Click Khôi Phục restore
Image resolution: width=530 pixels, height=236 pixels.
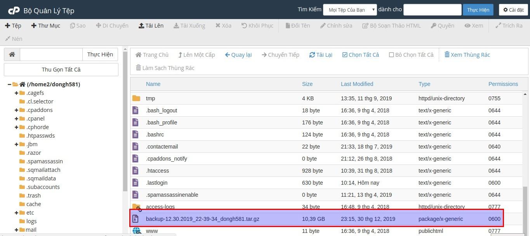[257, 26]
